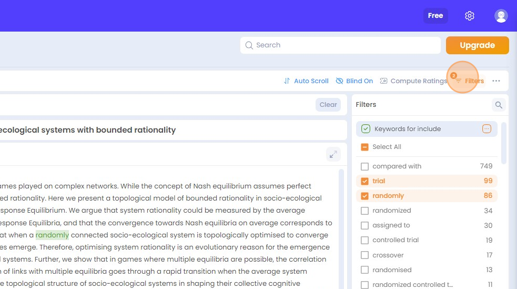Click the Upgrade button
Image resolution: width=517 pixels, height=289 pixels.
pos(477,45)
